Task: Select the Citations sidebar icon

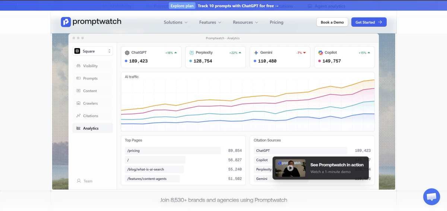Action: click(x=79, y=116)
